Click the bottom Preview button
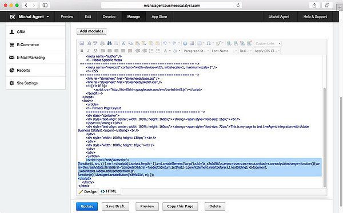The width and height of the screenshot is (343, 213). pyautogui.click(x=147, y=206)
